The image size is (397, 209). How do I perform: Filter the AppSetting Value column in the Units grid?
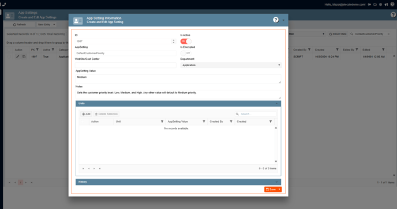(204, 121)
